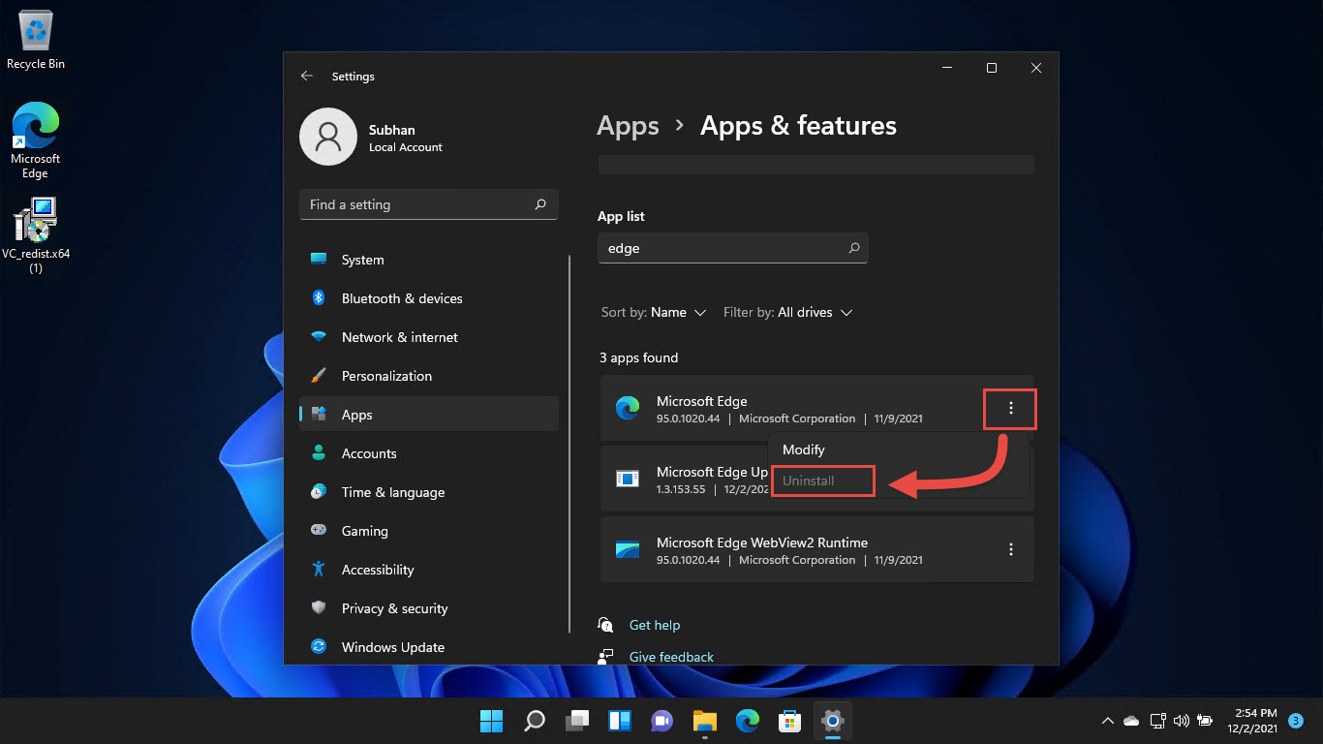The width and height of the screenshot is (1323, 744).
Task: Open three-dot menu for Edge WebView2 Runtime
Action: pyautogui.click(x=1010, y=549)
